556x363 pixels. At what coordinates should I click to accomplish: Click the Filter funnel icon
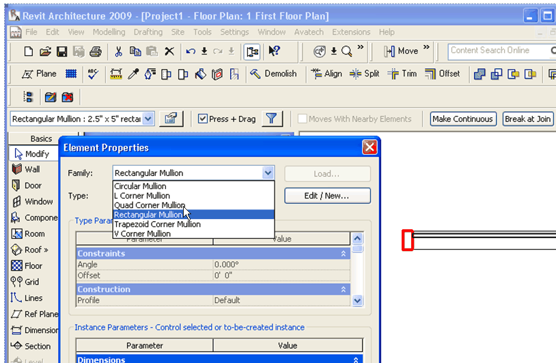[x=272, y=119]
